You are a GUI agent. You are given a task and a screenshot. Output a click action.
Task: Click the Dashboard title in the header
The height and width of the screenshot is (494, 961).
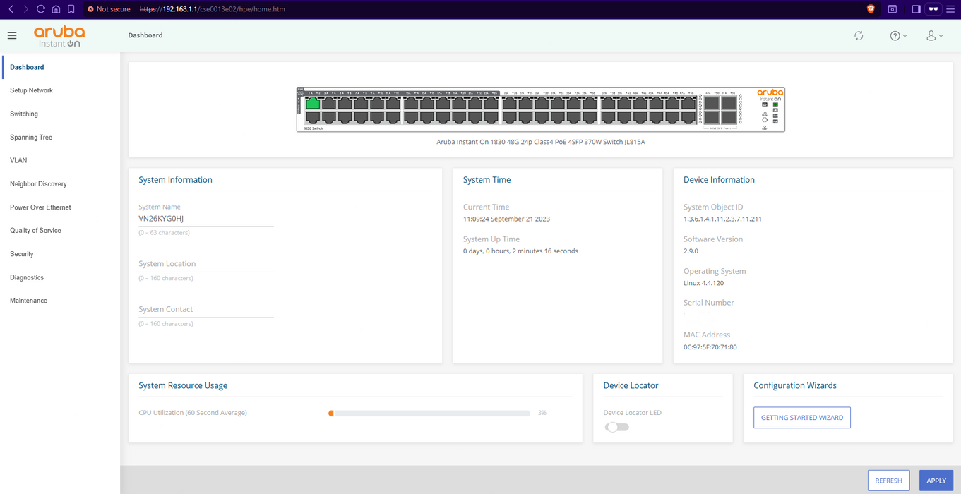click(145, 35)
